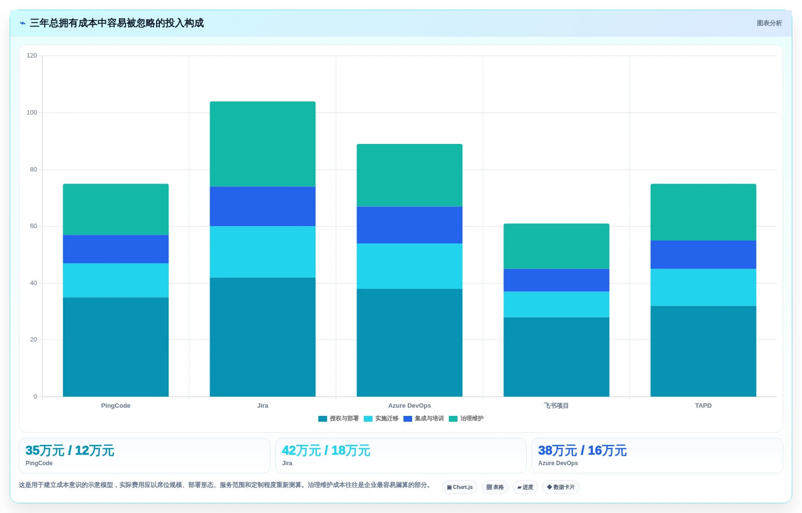Click TAPD's 授权与部署 bar segment
This screenshot has width=802, height=513.
click(x=703, y=351)
